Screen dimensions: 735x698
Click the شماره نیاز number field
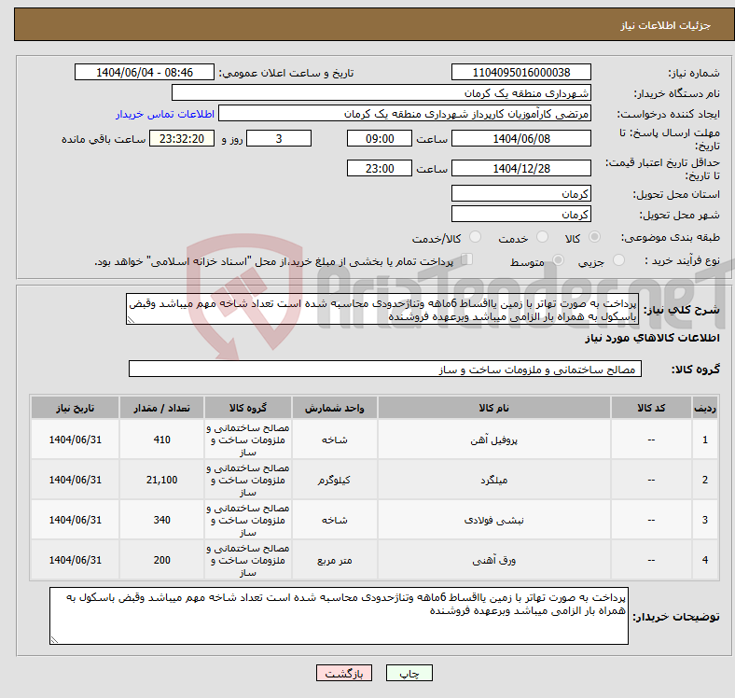(521, 72)
